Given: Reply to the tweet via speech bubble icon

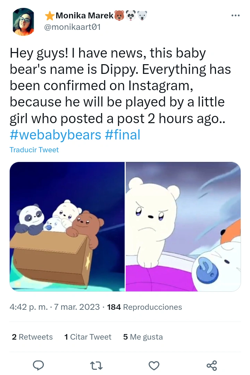Looking at the screenshot, I should (38, 365).
